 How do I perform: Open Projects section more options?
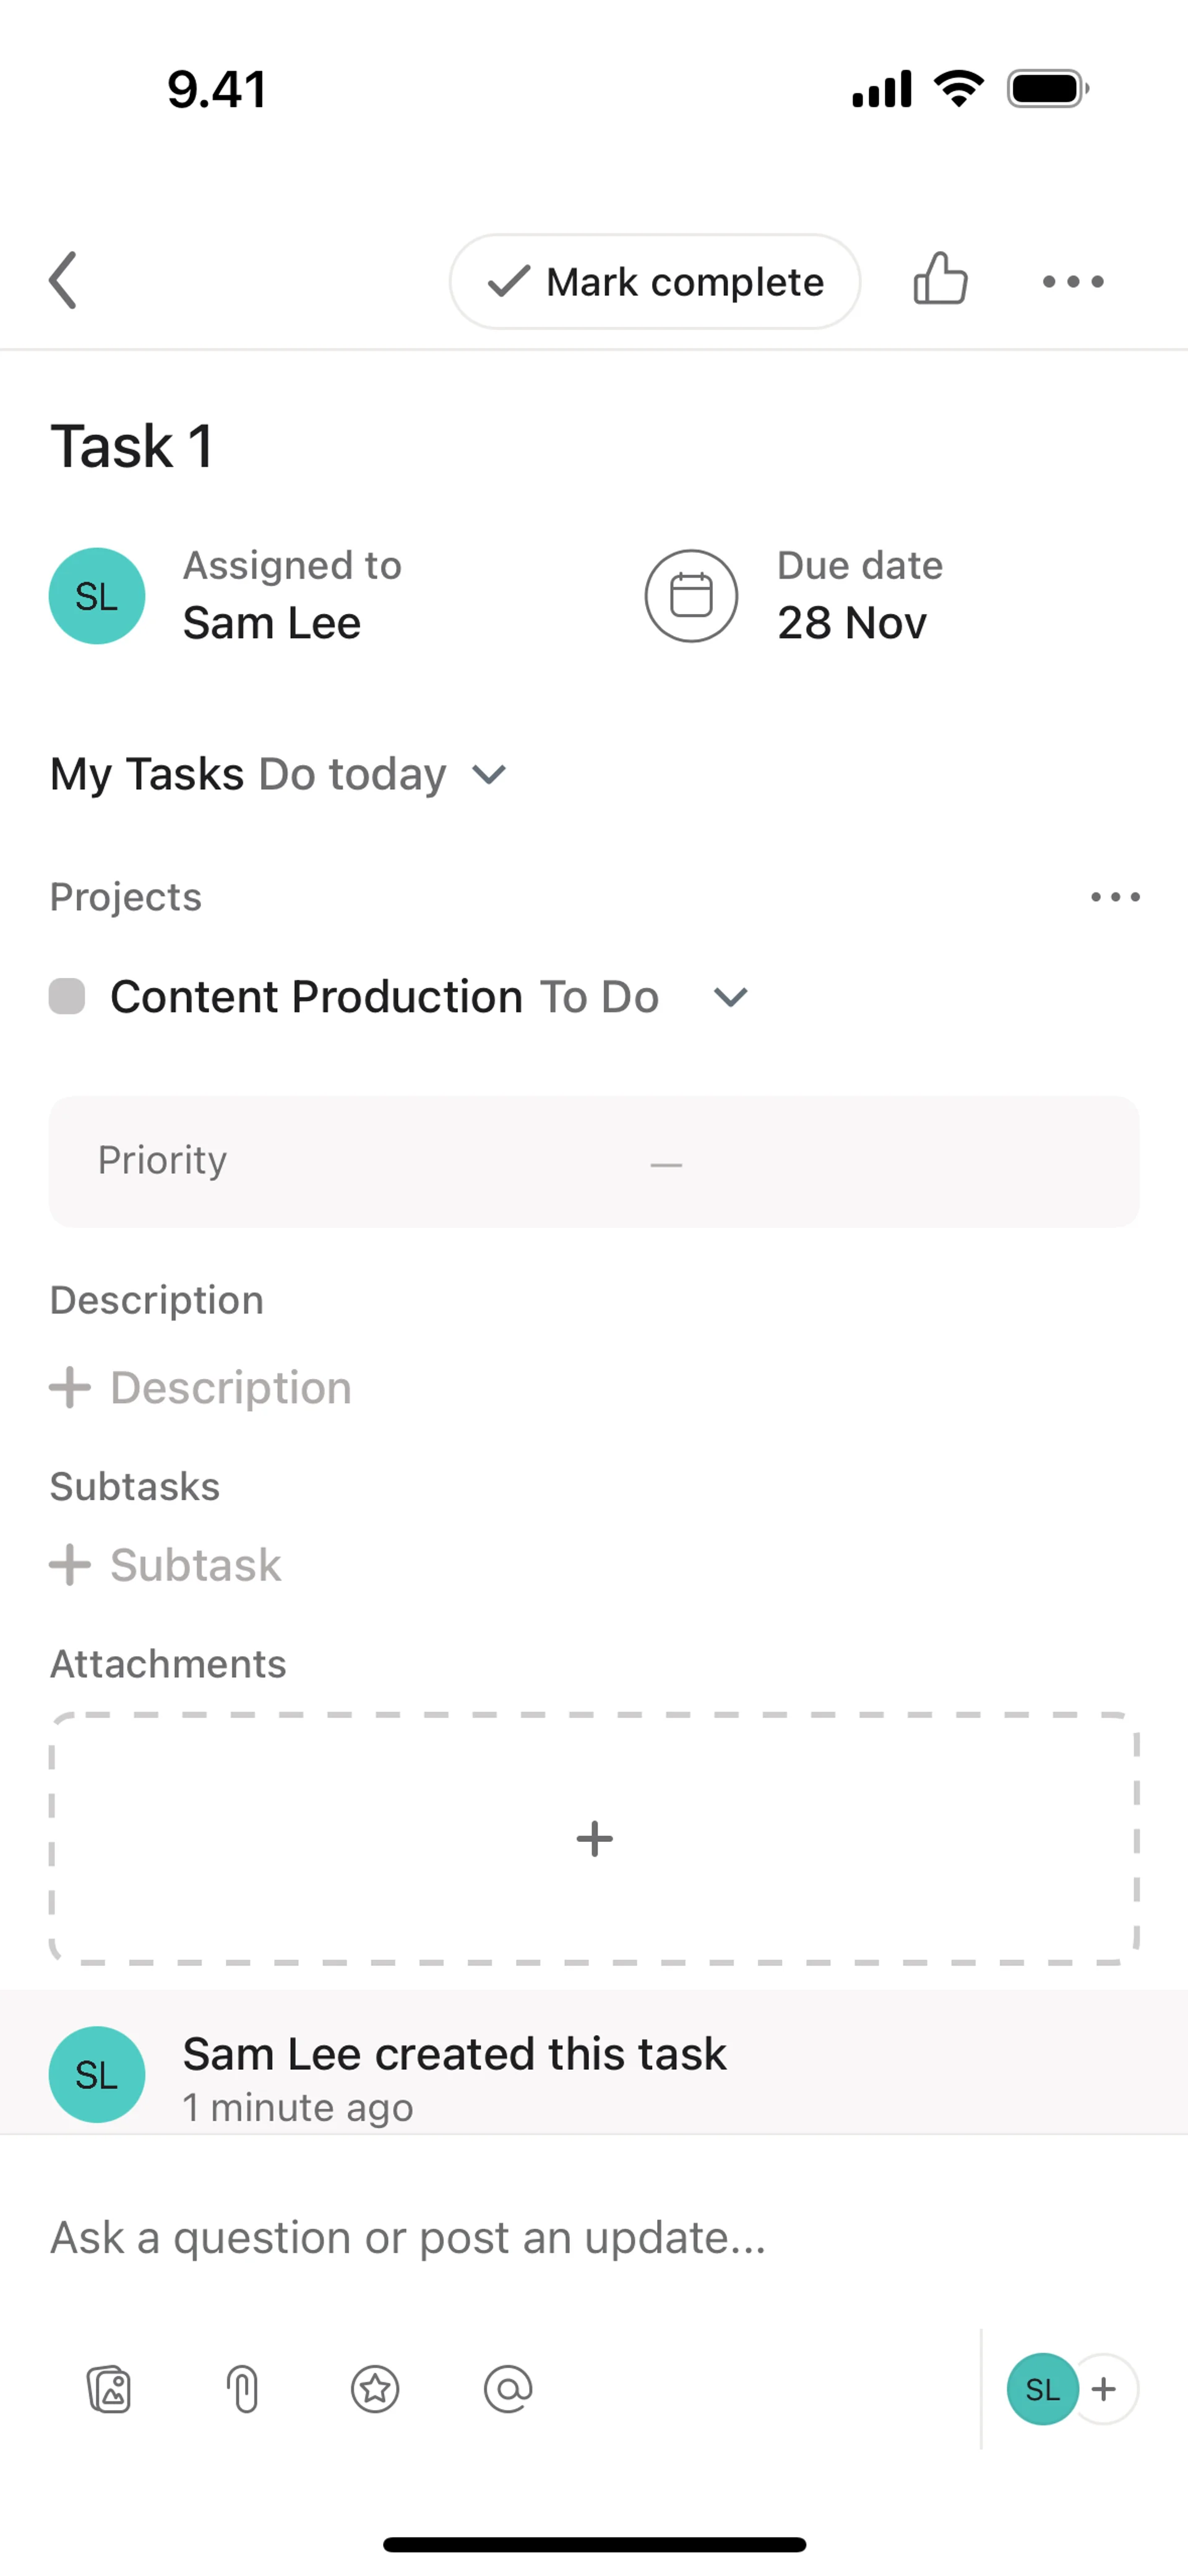click(x=1115, y=897)
